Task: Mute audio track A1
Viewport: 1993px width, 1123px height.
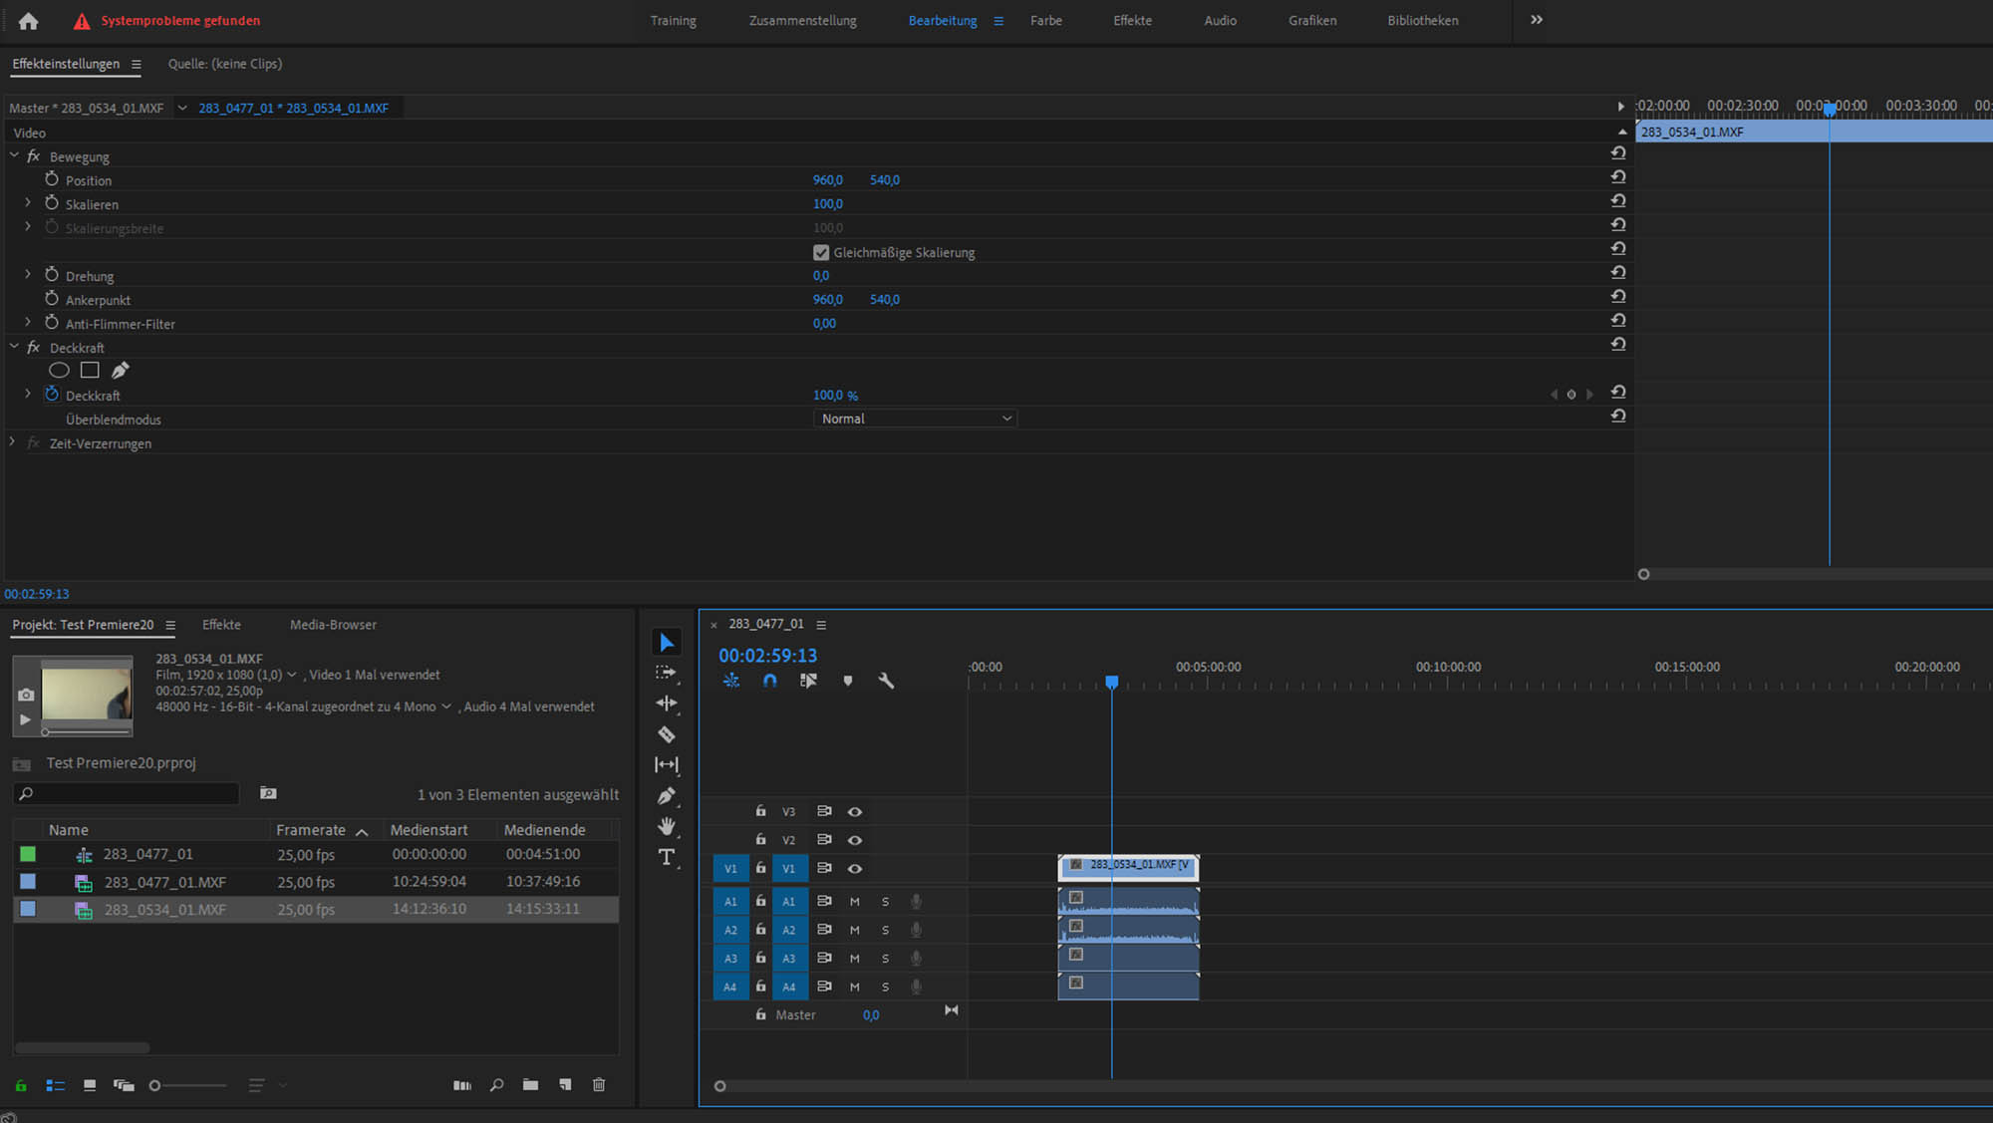Action: (854, 902)
